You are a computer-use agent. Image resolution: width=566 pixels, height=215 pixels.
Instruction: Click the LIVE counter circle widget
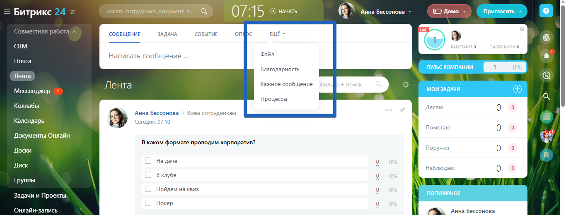pyautogui.click(x=435, y=40)
